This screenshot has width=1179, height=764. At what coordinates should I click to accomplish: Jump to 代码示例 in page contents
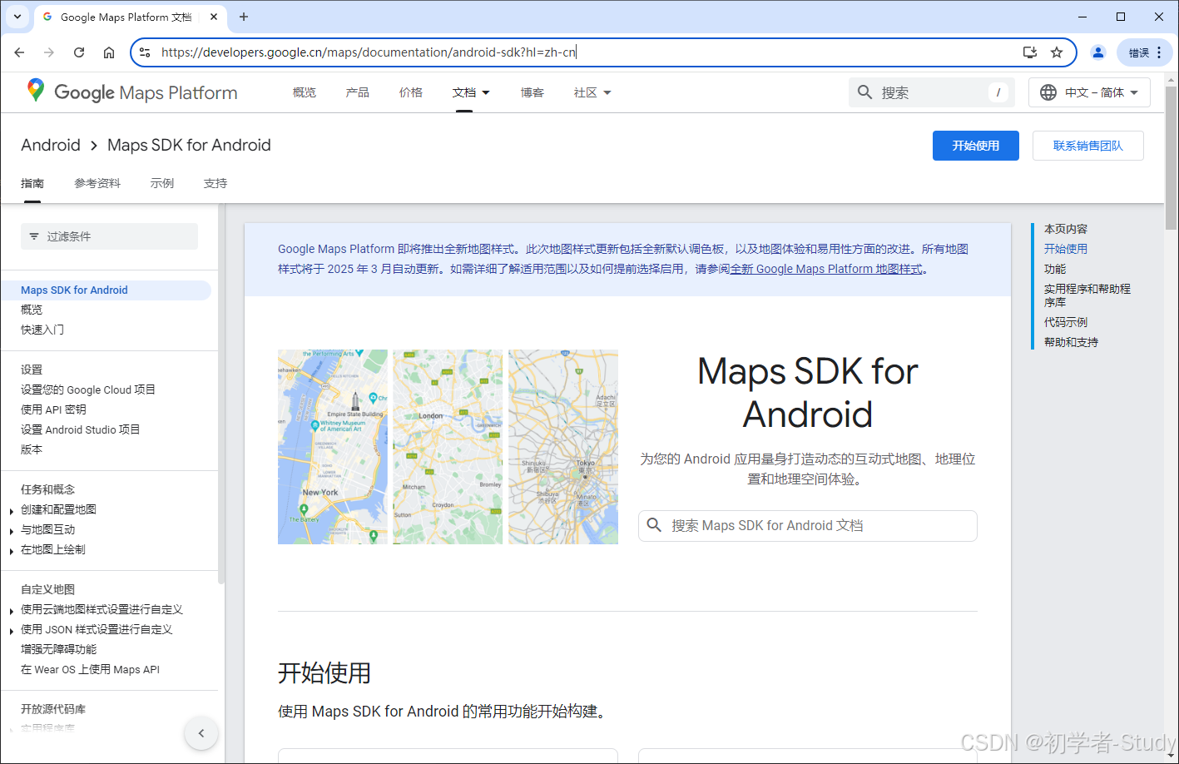tap(1066, 322)
